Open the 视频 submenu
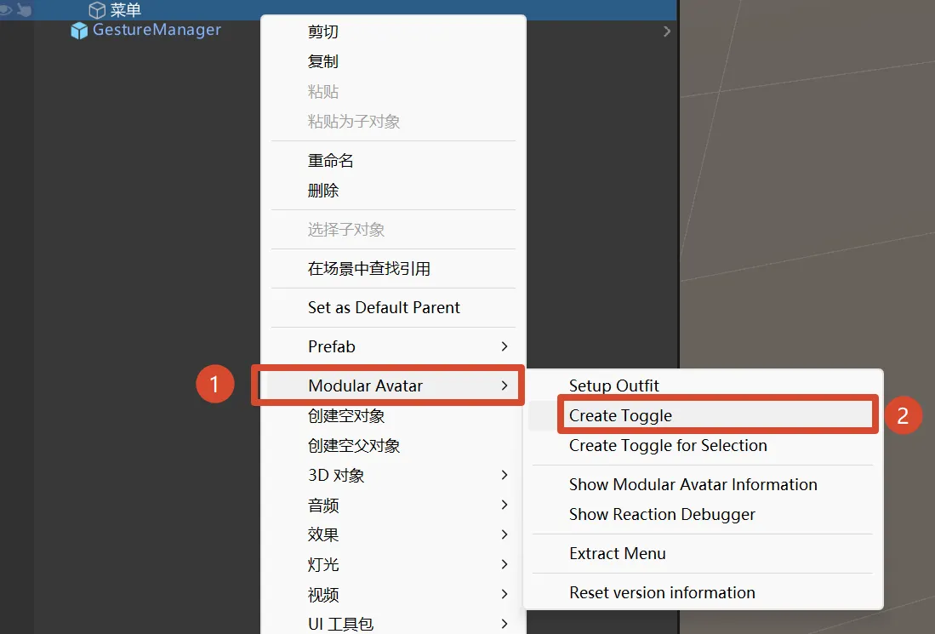The width and height of the screenshot is (935, 634). coord(394,595)
